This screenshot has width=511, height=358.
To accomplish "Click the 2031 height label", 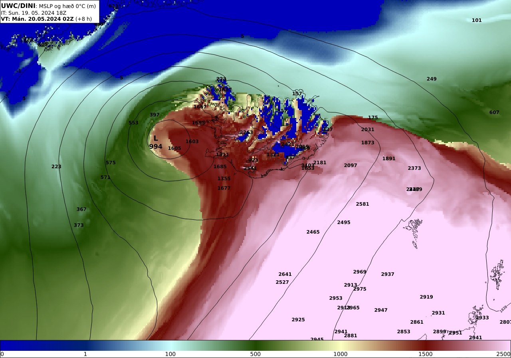I will (x=368, y=130).
